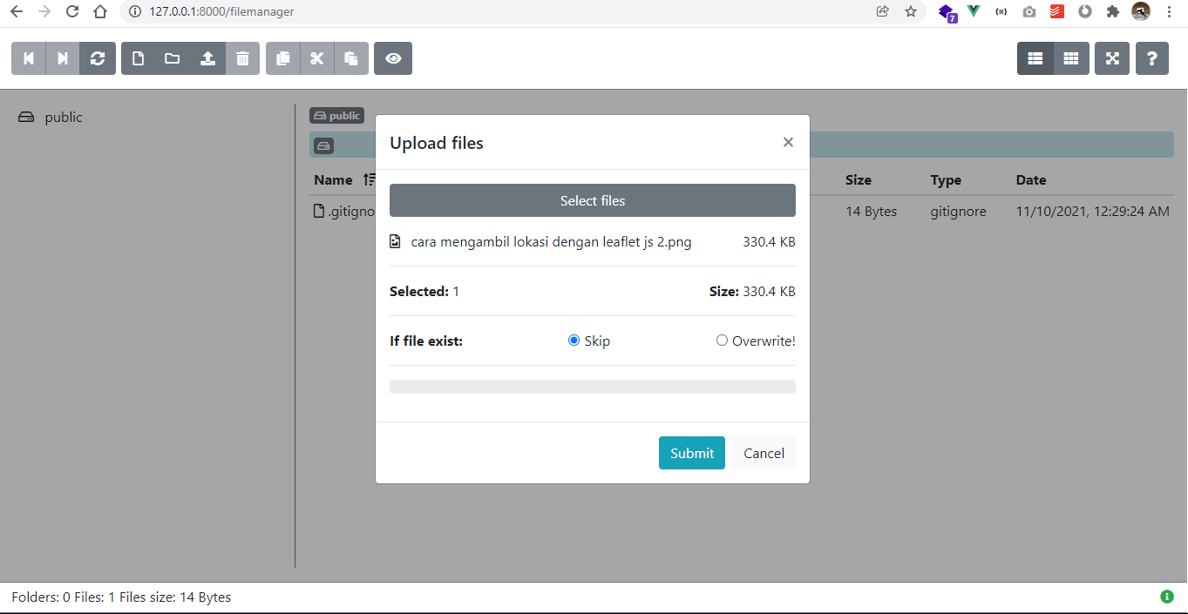Click the Name column header
This screenshot has height=614, width=1188.
[333, 179]
